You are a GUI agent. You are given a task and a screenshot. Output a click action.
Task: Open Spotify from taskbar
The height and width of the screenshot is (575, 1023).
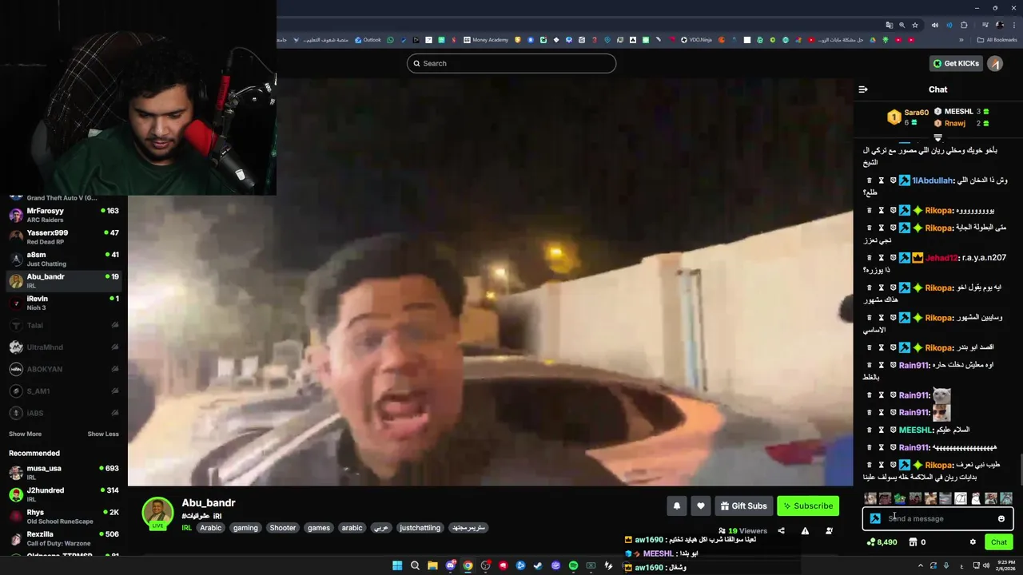[x=573, y=565]
